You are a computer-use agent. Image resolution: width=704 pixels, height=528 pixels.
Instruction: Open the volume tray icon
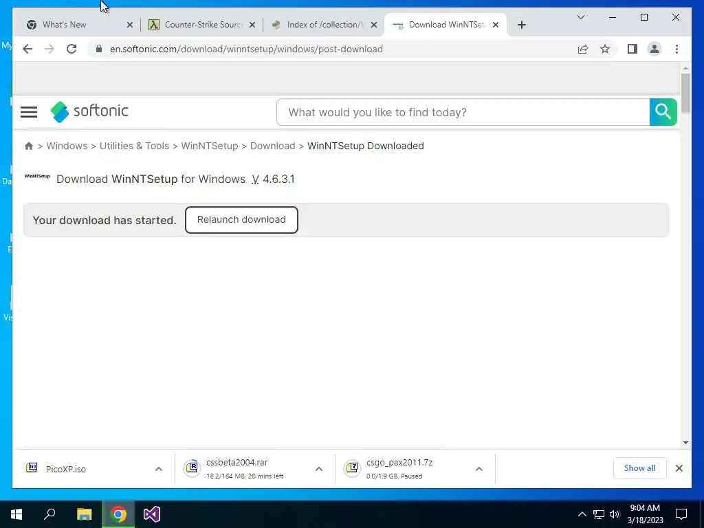click(615, 514)
